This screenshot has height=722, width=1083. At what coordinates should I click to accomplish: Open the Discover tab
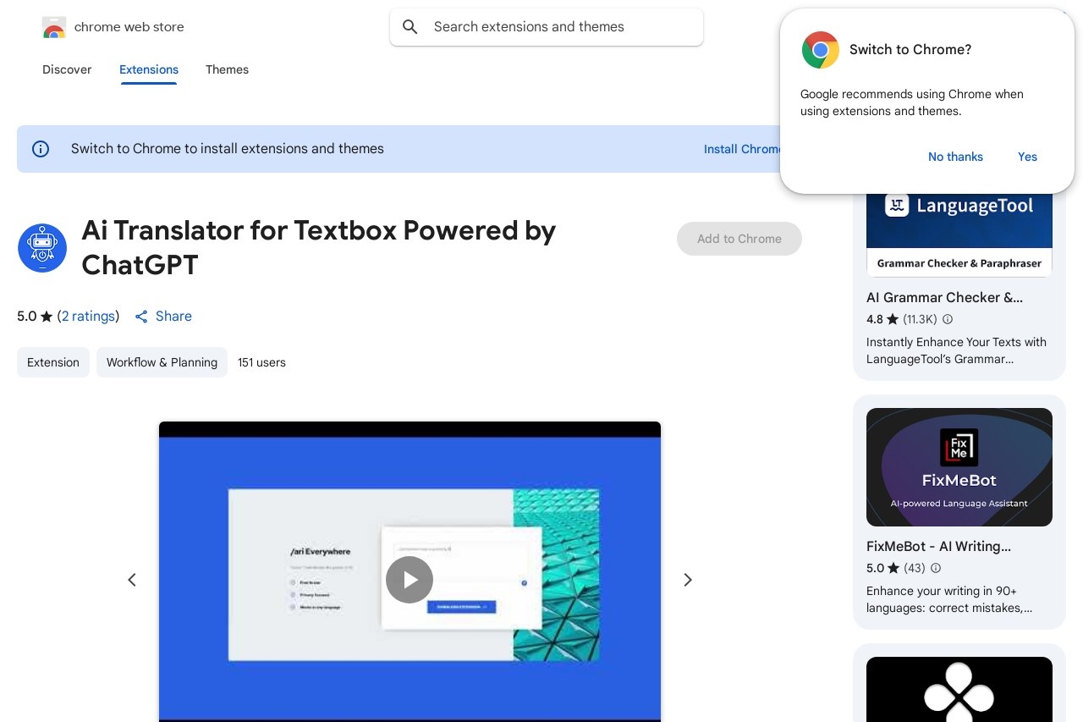(67, 69)
